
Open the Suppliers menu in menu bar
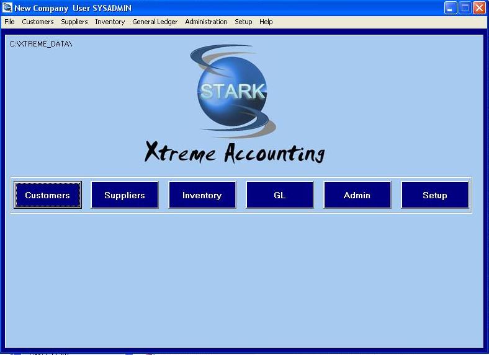click(74, 22)
